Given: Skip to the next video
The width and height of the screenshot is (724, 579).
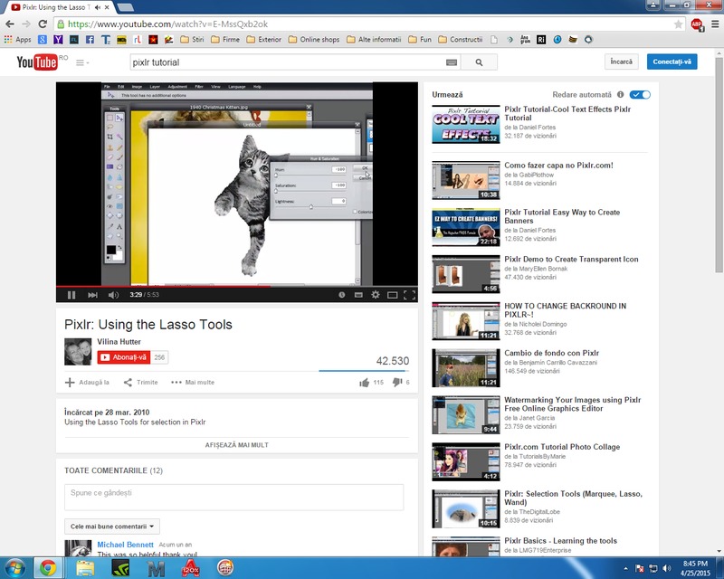Looking at the screenshot, I should [92, 295].
